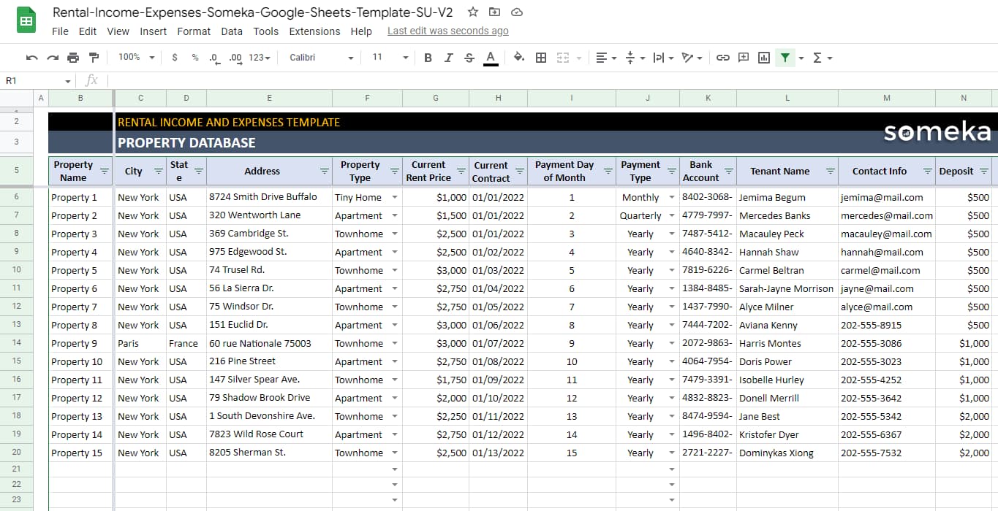This screenshot has width=998, height=511.
Task: Toggle strikethrough formatting
Action: pyautogui.click(x=469, y=57)
